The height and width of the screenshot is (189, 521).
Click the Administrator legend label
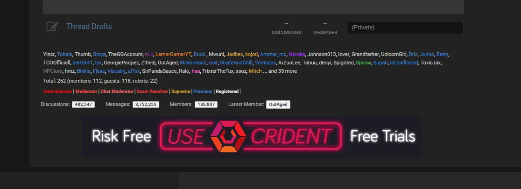[x=57, y=91]
